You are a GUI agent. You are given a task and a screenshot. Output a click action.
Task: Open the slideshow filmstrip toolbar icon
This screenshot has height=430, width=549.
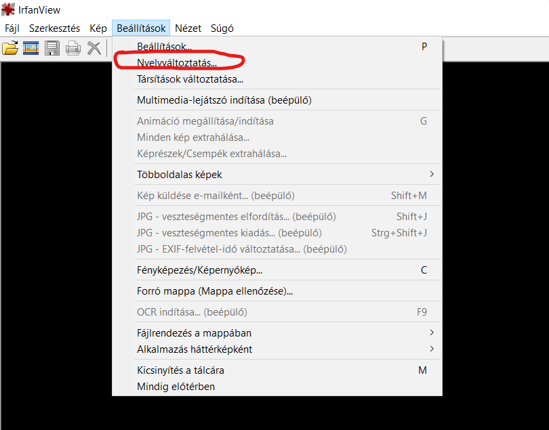(31, 48)
